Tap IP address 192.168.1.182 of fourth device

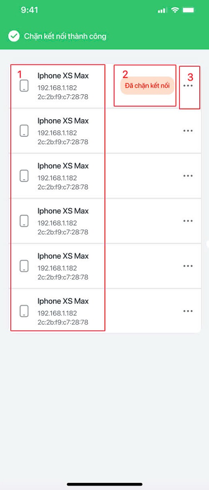tap(57, 223)
